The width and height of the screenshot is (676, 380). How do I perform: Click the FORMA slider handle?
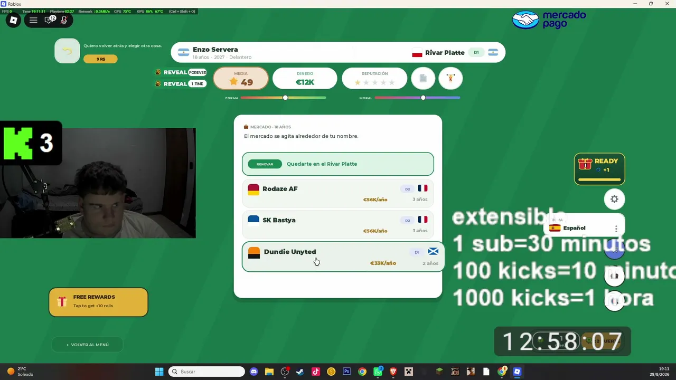285,98
